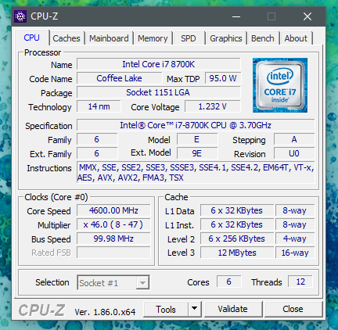This screenshot has width=338, height=330.
Task: Go to the SPD tab
Action: (189, 38)
